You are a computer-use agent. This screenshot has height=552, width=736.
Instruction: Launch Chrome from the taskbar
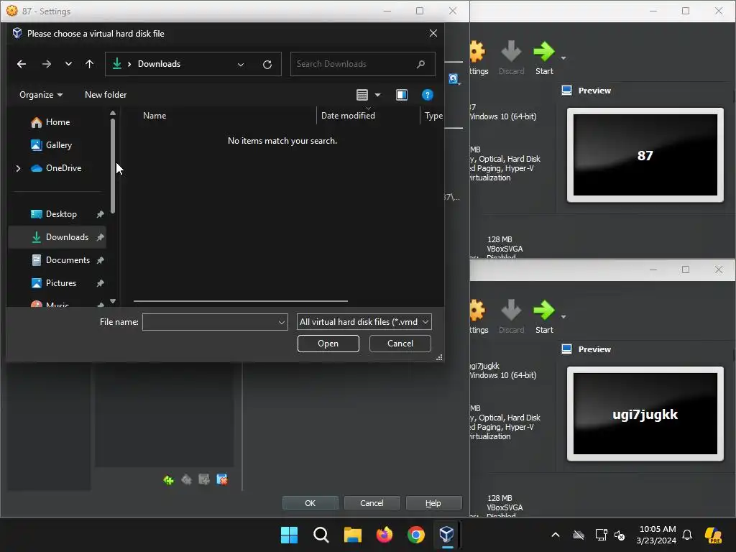coord(416,535)
